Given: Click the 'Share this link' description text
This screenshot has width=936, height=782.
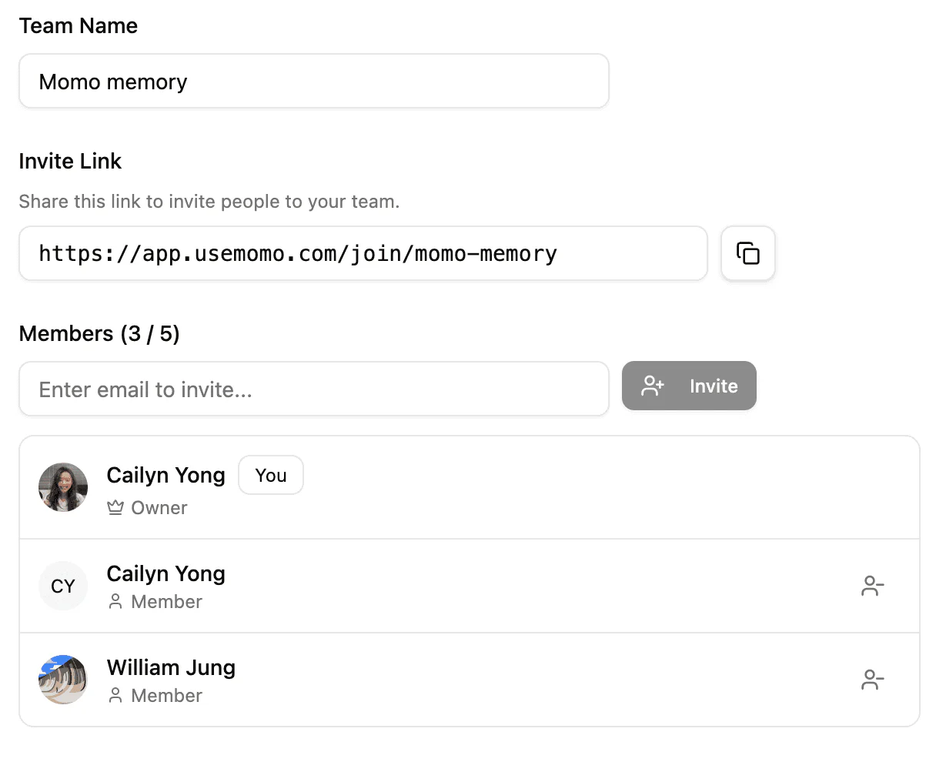Looking at the screenshot, I should pyautogui.click(x=209, y=202).
